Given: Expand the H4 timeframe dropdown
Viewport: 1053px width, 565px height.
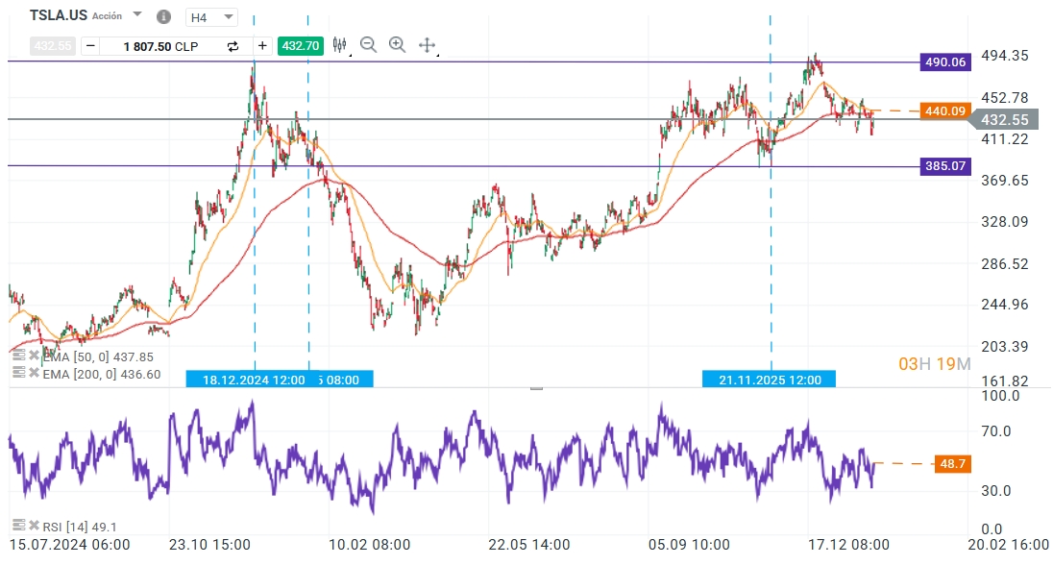Looking at the screenshot, I should click(228, 17).
